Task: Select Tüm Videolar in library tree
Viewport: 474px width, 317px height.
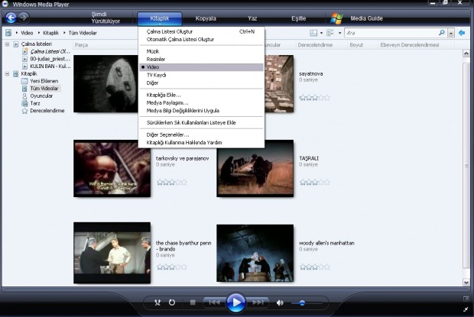Action: pos(44,89)
